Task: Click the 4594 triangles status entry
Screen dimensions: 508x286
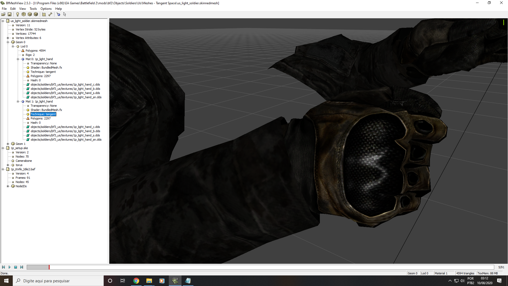Action: pos(466,273)
